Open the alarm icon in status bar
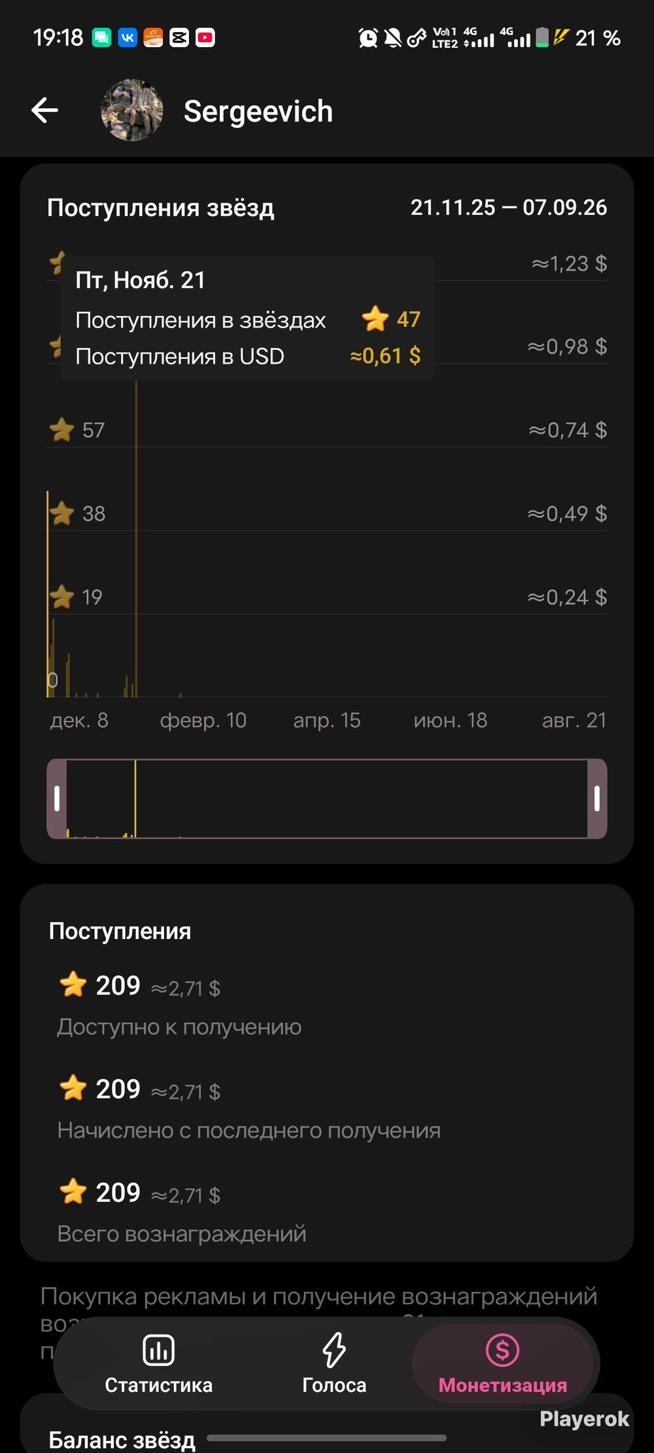Screen dimensions: 654x1453 (x=368, y=38)
